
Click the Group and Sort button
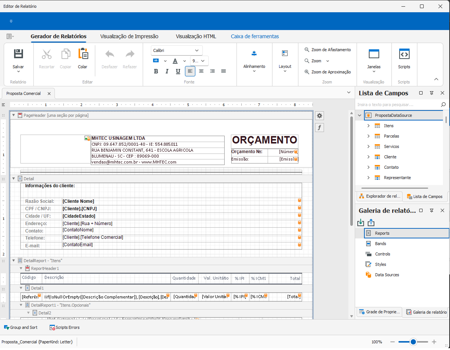pos(21,327)
